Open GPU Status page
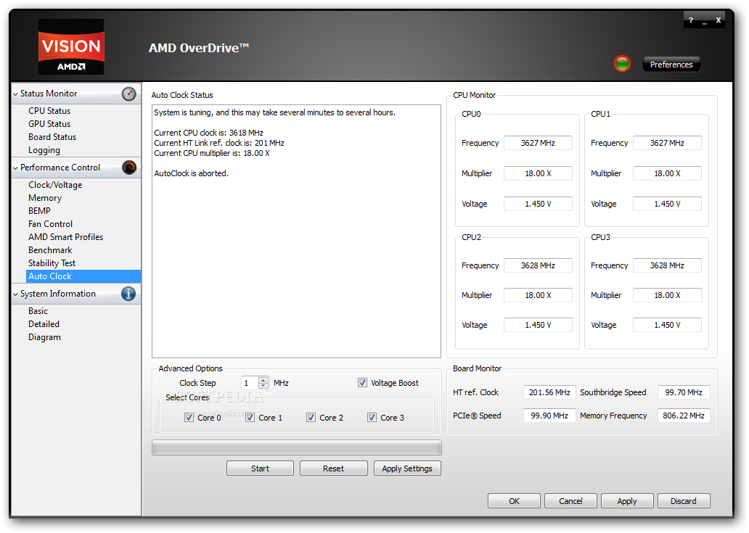749x533 pixels. pos(49,123)
